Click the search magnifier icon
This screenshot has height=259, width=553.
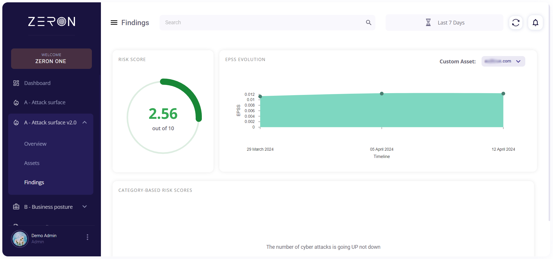369,22
